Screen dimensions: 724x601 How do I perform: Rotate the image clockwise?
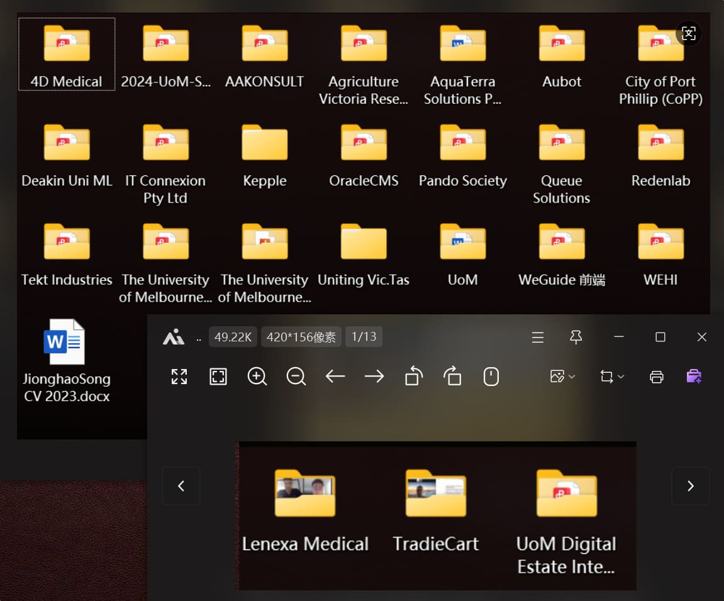click(x=452, y=376)
